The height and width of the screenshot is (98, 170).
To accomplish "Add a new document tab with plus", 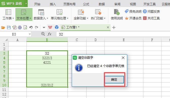I will click(x=114, y=27).
